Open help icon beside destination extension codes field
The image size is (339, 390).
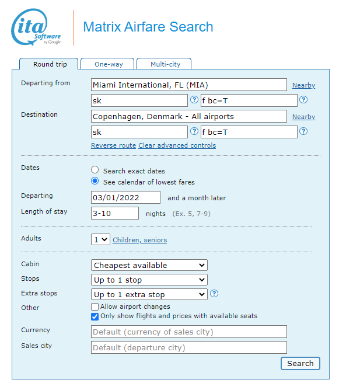point(303,131)
